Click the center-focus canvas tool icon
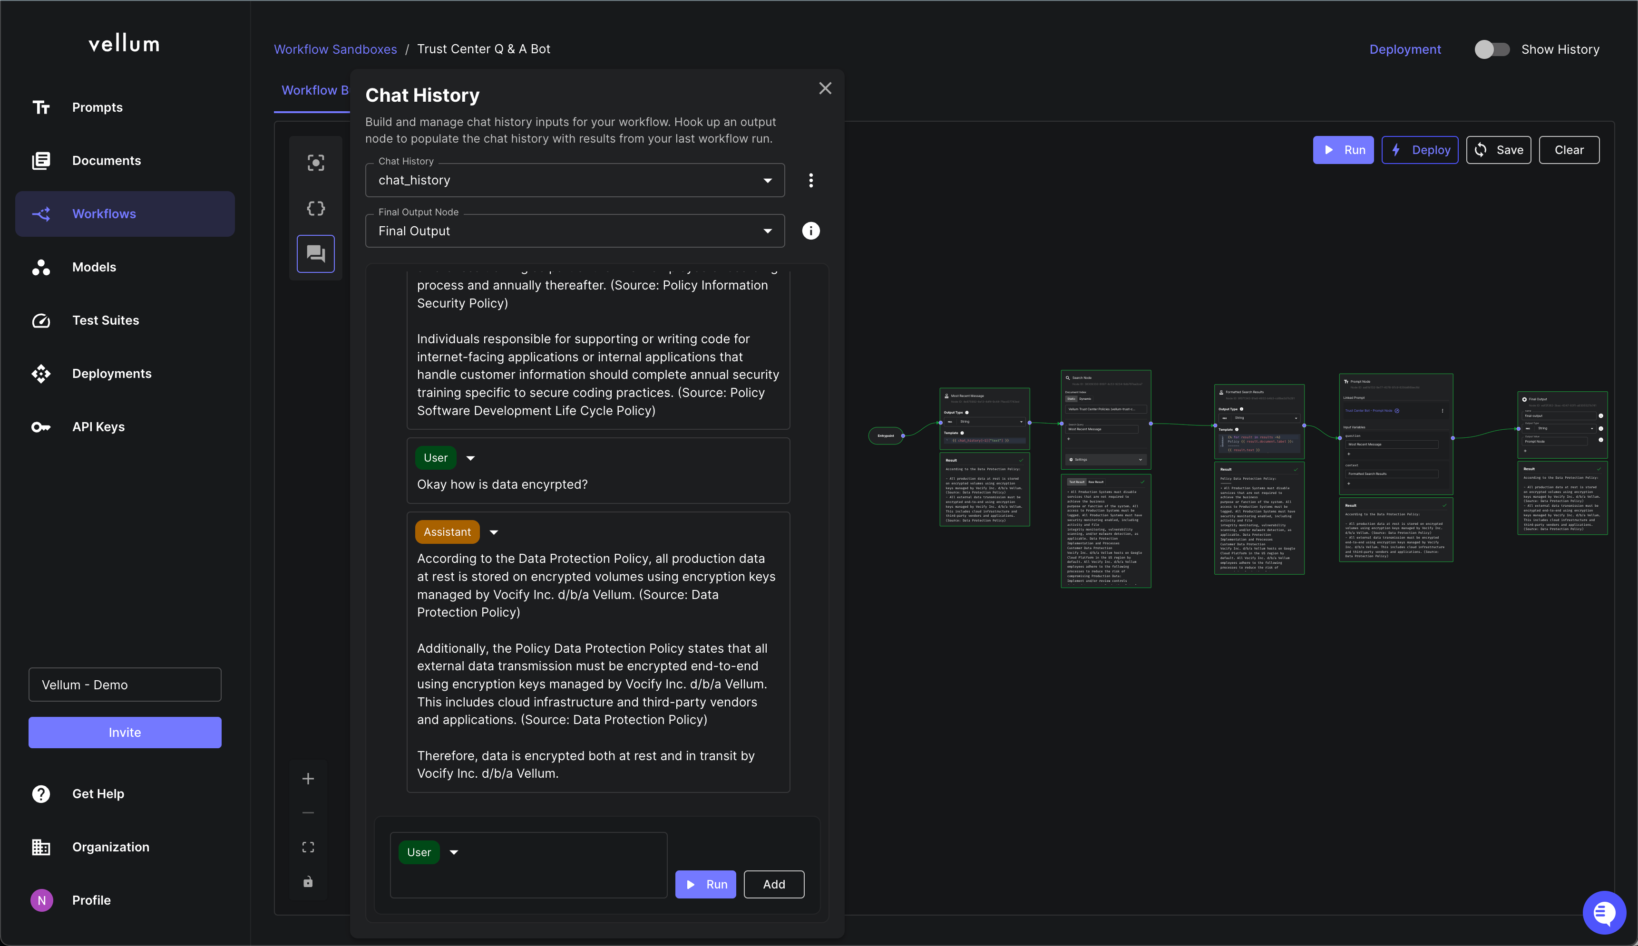Image resolution: width=1638 pixels, height=946 pixels. point(316,163)
